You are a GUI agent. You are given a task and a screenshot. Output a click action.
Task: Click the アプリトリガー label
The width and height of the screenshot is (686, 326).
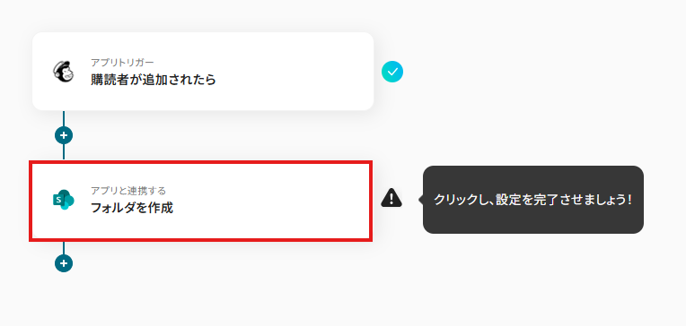click(x=122, y=62)
